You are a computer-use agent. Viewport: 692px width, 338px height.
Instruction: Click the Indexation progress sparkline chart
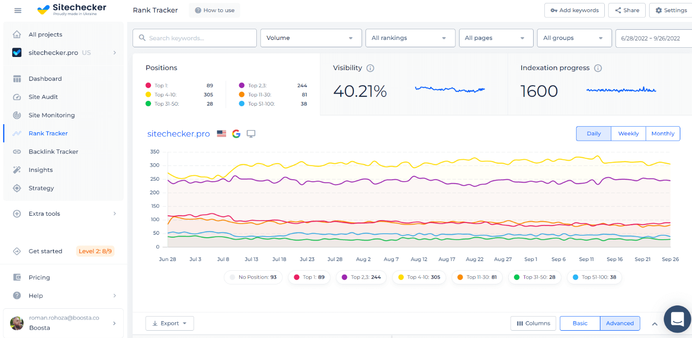tap(621, 90)
